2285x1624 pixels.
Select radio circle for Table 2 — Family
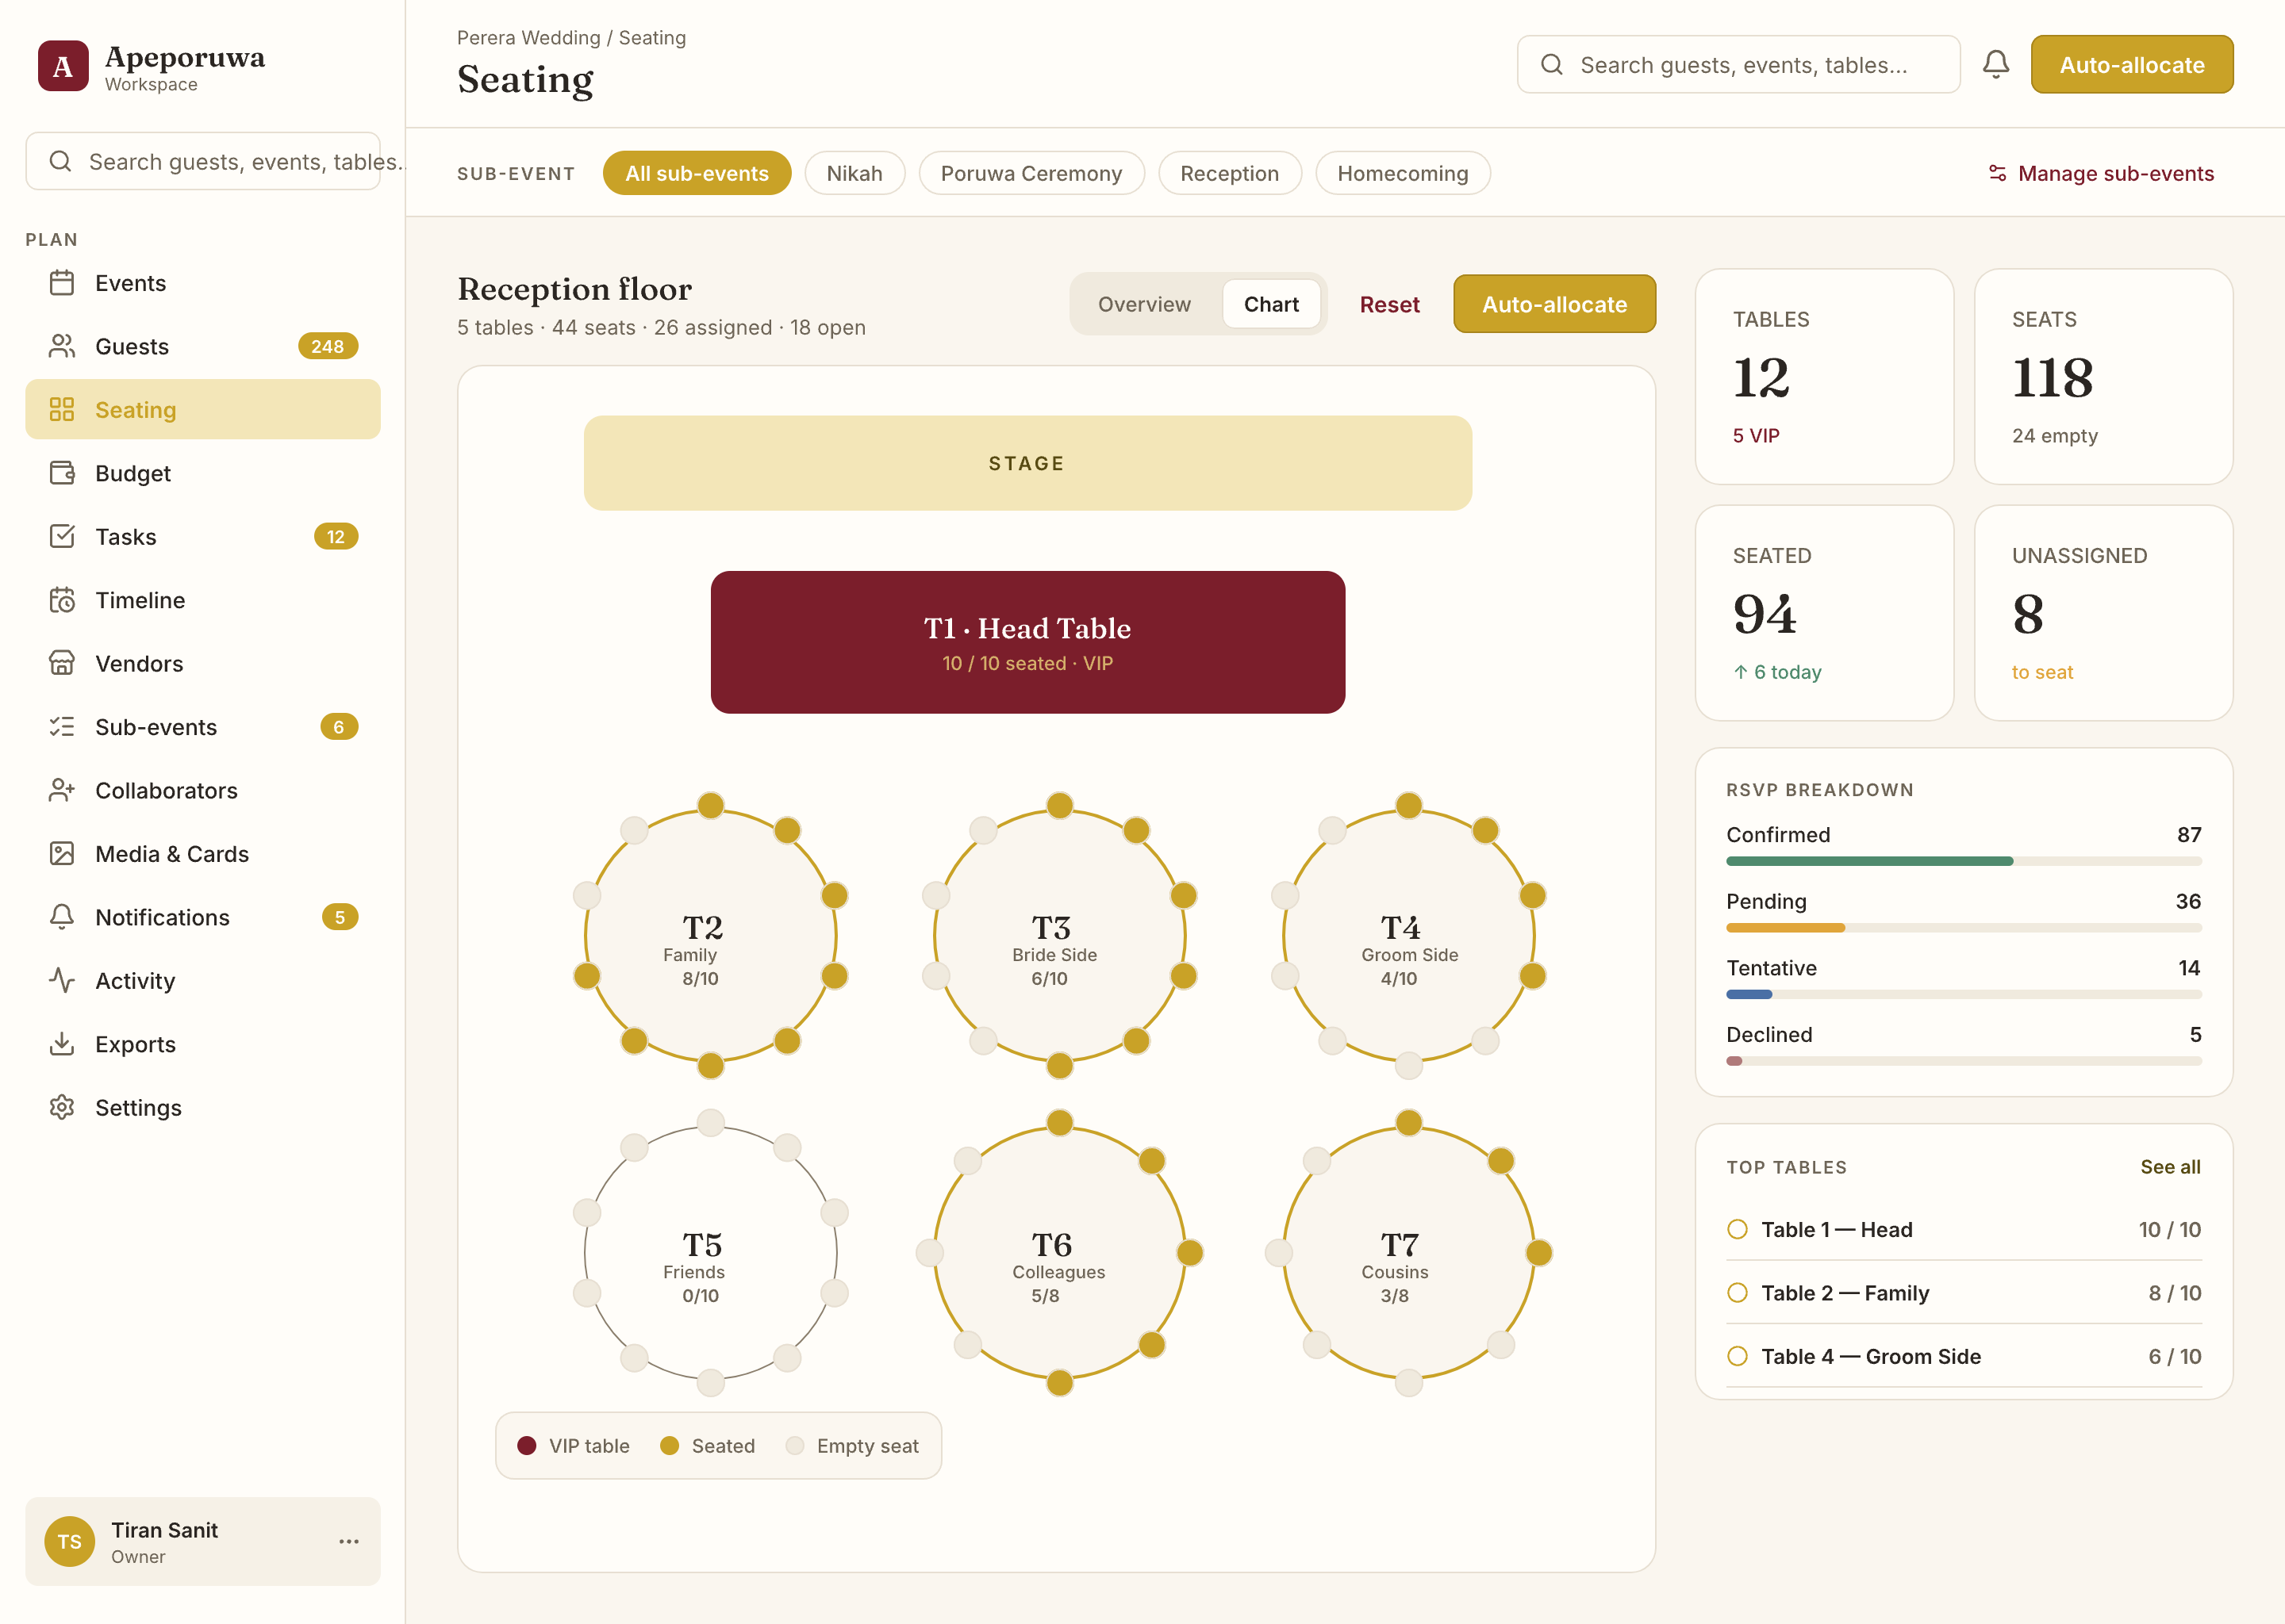(x=1738, y=1293)
